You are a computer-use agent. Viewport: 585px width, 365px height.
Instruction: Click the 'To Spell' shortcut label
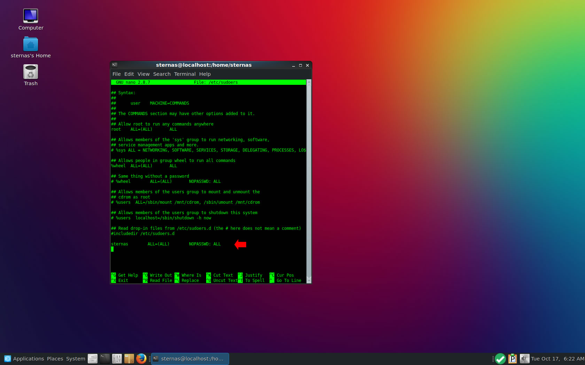tap(255, 281)
